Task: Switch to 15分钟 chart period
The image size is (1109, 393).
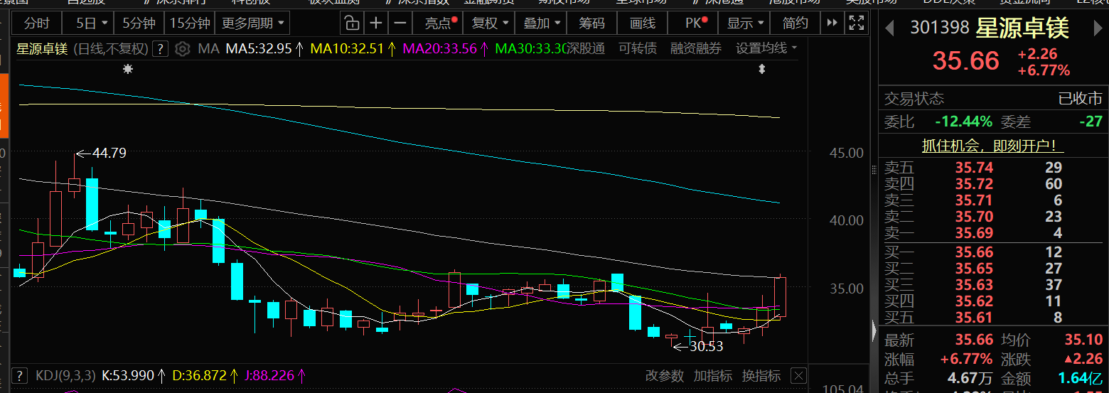Action: (x=189, y=23)
